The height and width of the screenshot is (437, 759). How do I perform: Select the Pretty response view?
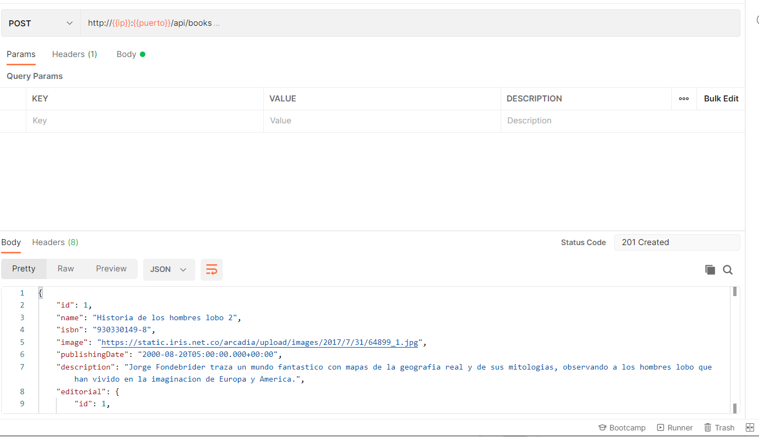[x=24, y=269]
